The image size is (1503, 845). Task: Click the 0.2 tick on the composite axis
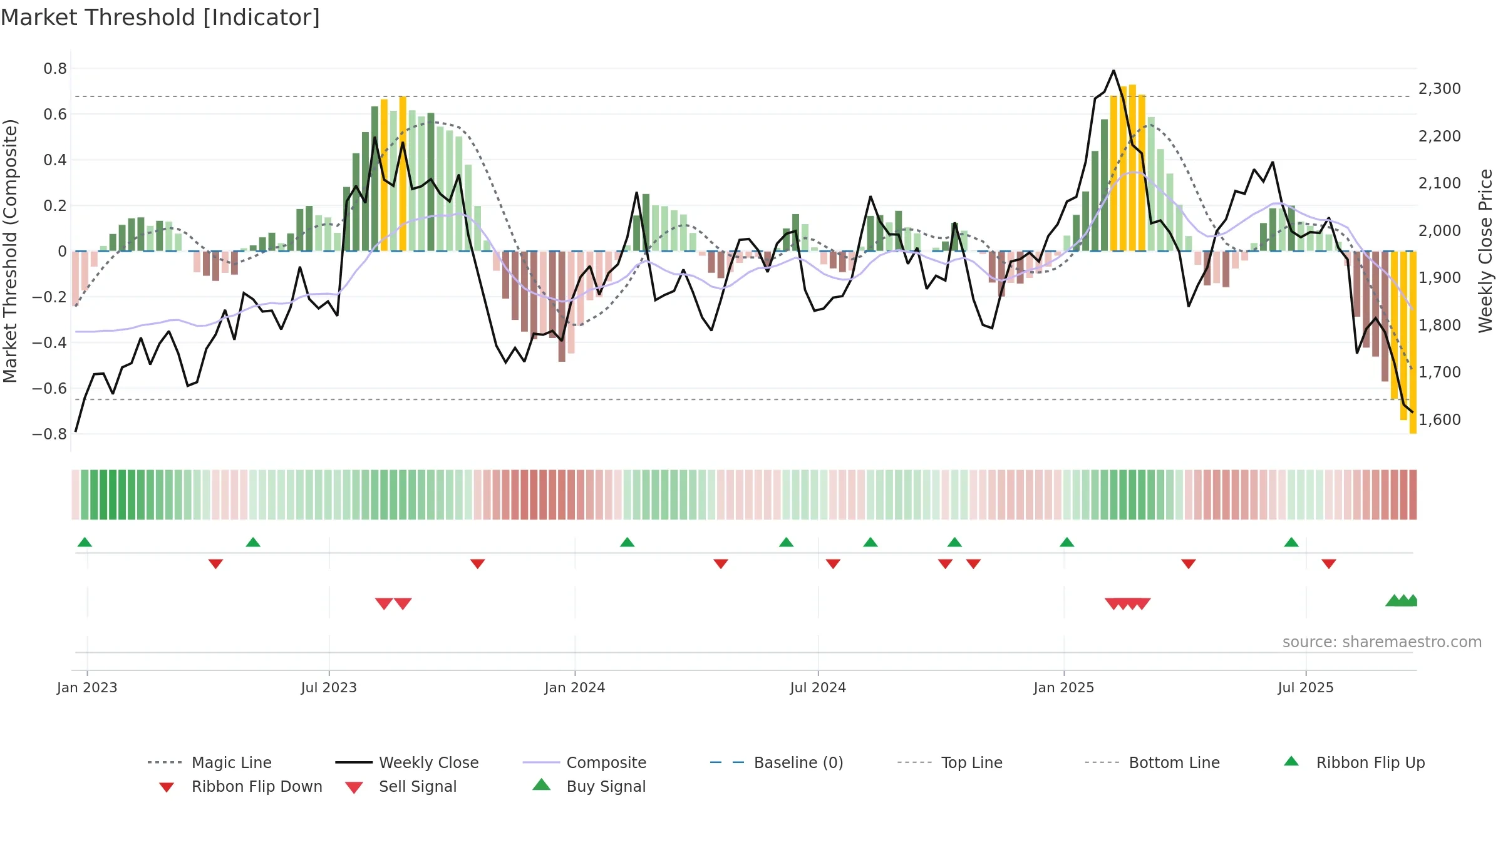pyautogui.click(x=55, y=205)
